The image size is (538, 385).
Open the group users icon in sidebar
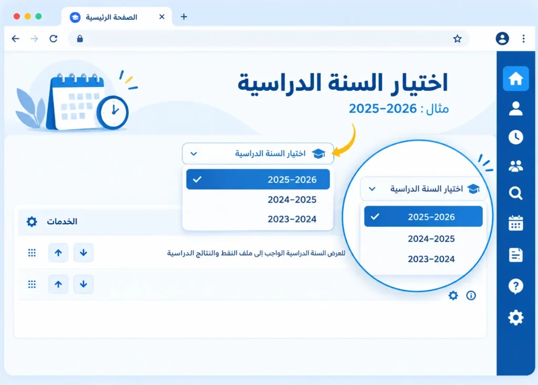coord(516,166)
